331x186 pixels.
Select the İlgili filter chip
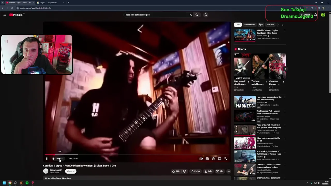click(261, 25)
